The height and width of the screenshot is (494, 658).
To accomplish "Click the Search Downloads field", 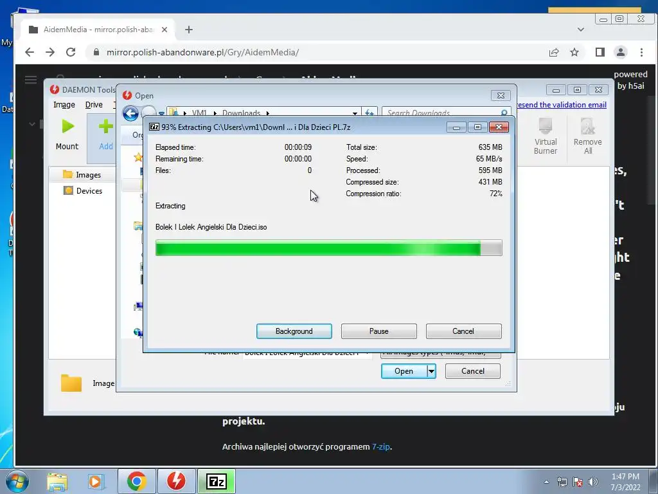I will click(446, 113).
